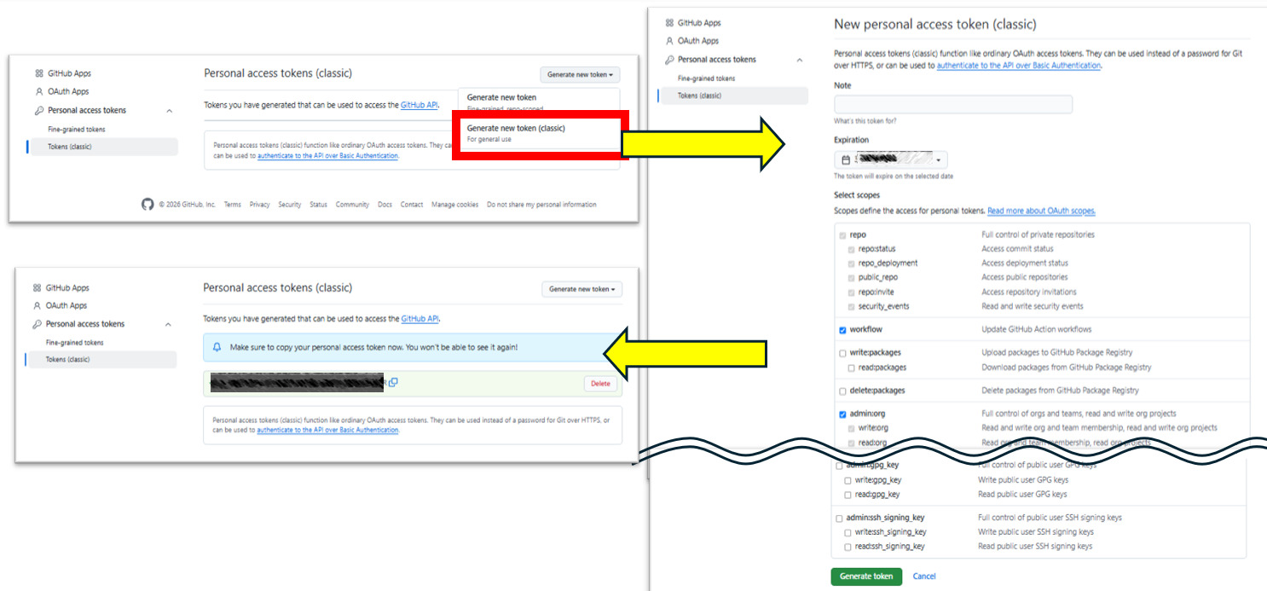The height and width of the screenshot is (591, 1267).
Task: Choose Generate new token (classic) menu entry
Action: 539,133
